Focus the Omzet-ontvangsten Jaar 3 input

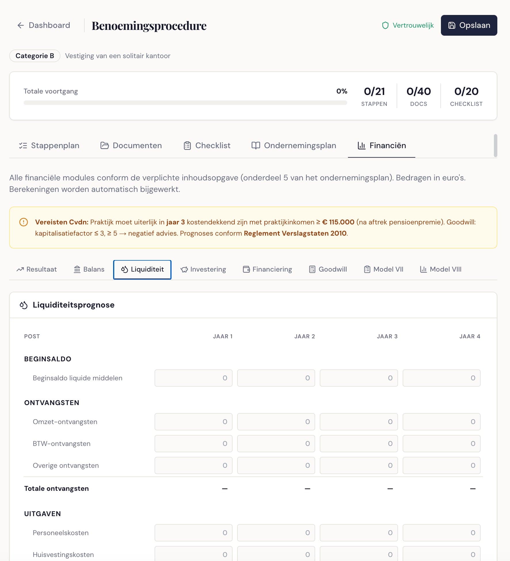tap(359, 422)
